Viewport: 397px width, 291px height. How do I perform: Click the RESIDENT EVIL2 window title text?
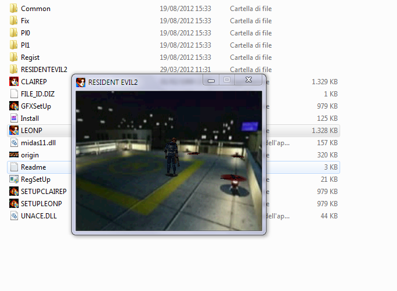[113, 82]
